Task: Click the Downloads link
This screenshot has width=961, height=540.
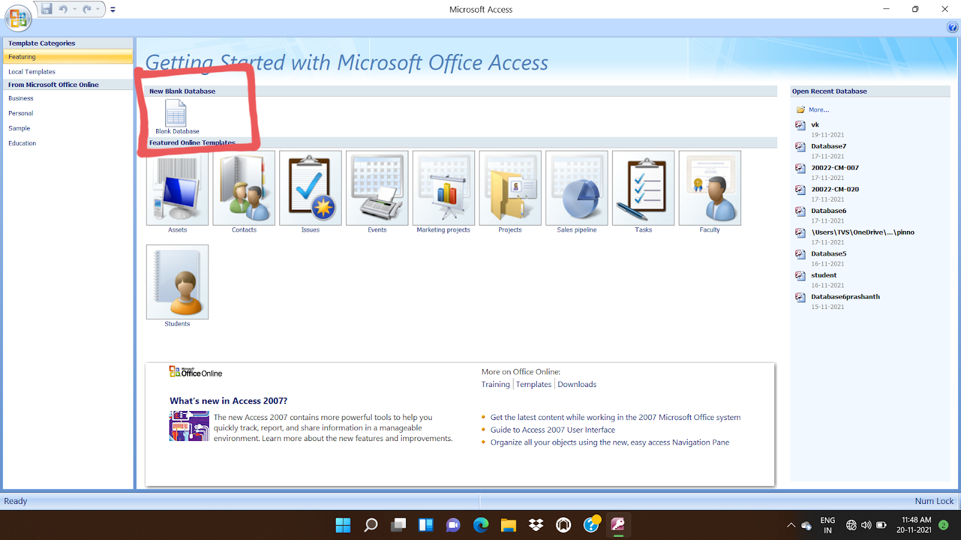Action: [x=577, y=385]
